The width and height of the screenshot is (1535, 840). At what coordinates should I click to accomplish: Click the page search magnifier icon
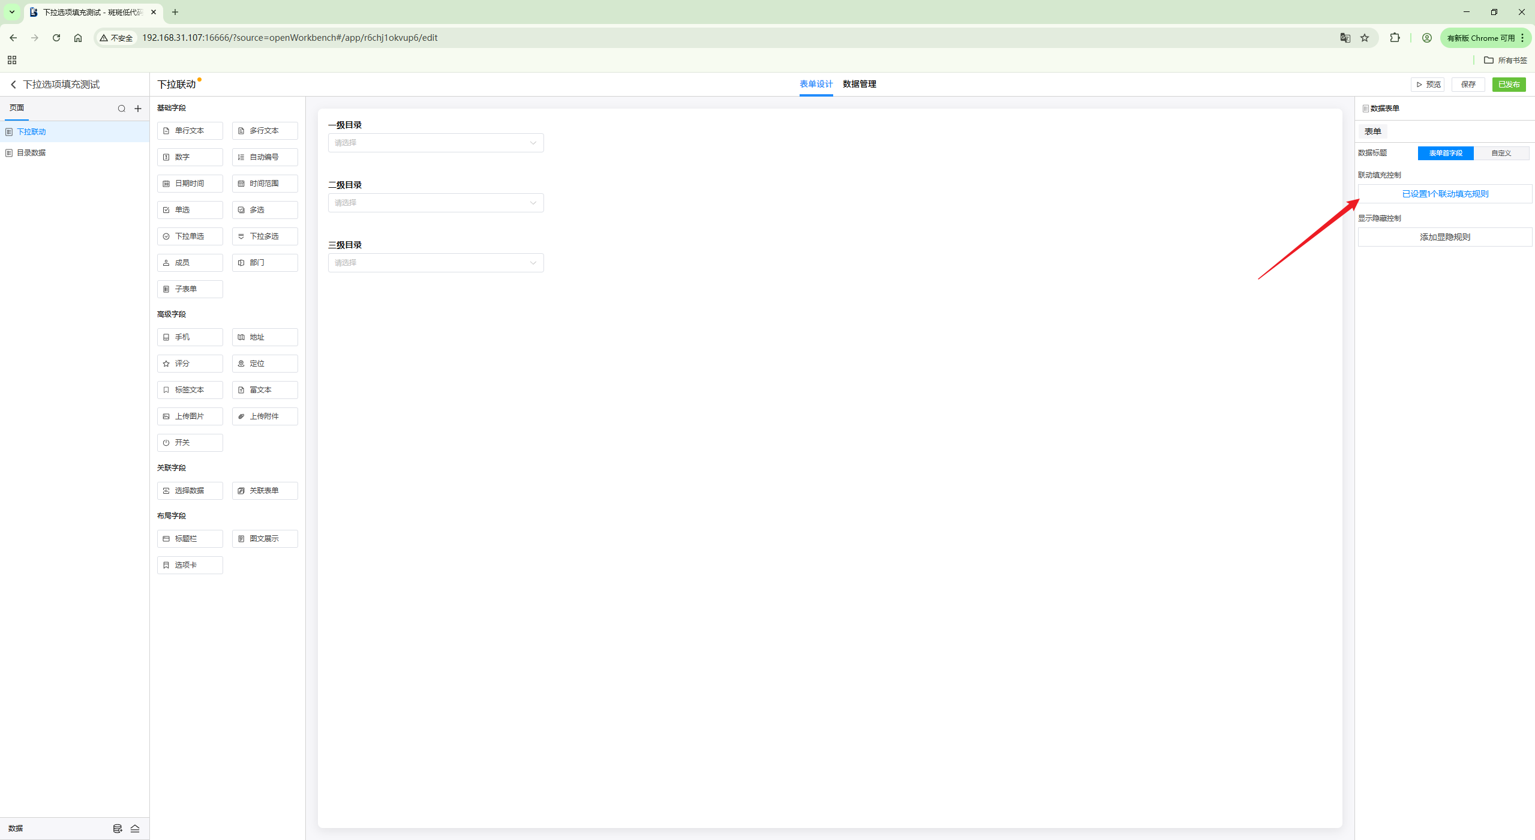[122, 109]
